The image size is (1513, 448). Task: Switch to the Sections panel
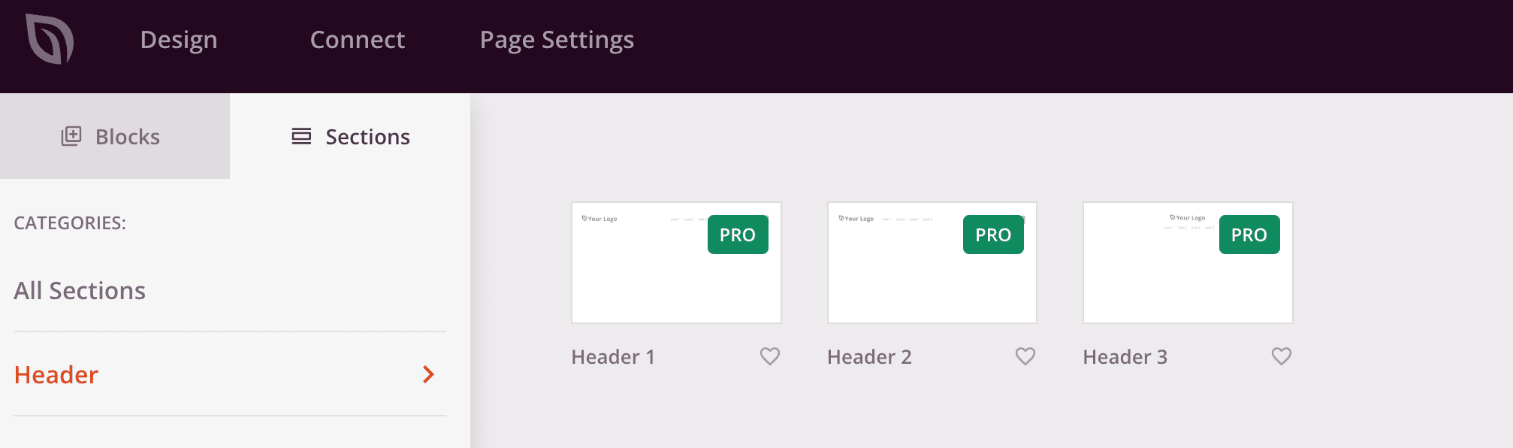(350, 136)
